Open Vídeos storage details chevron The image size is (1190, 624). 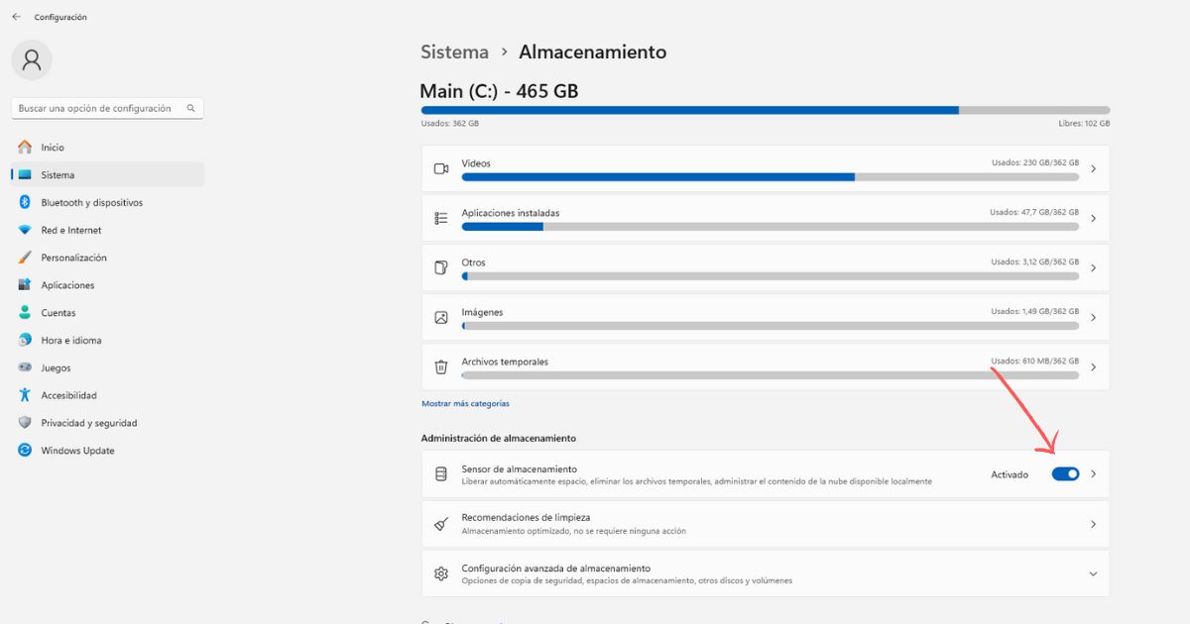click(x=1094, y=169)
